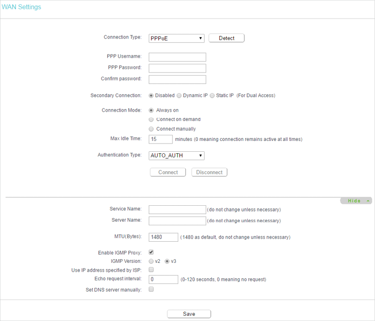This screenshot has width=375, height=321.
Task: Click the '(1480 as default' MTU hint text
Action: click(198, 237)
